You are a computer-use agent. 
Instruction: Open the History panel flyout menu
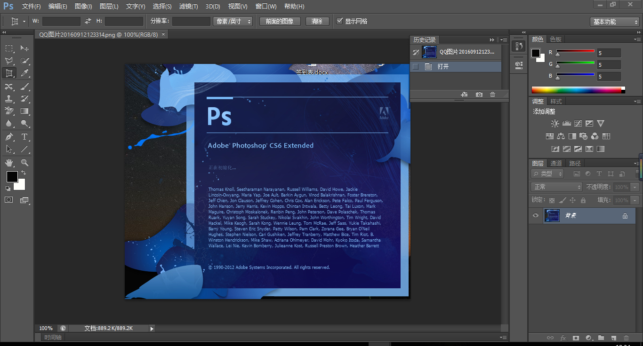point(504,40)
